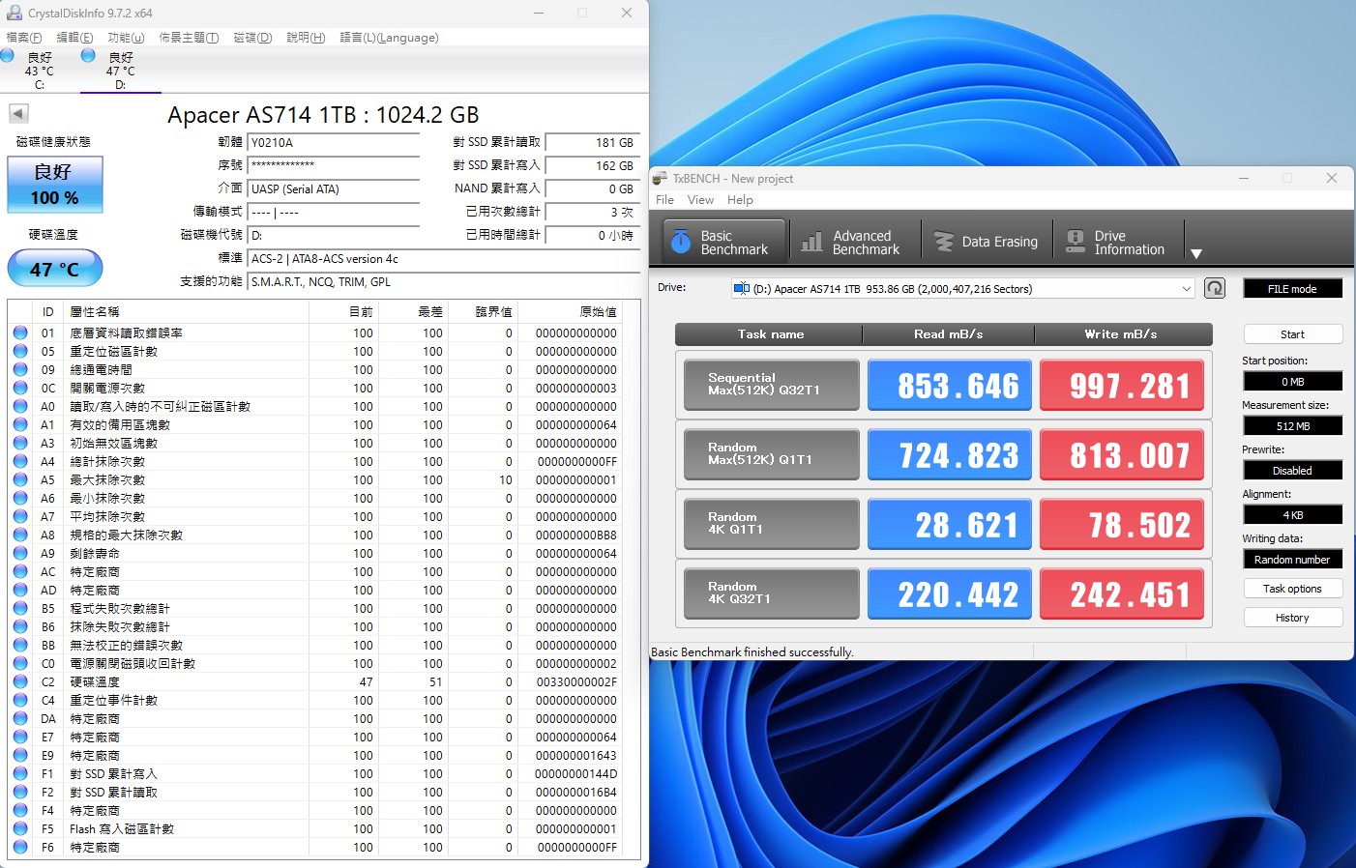
Task: Click the status orb for attribute B5
Action: coord(20,608)
